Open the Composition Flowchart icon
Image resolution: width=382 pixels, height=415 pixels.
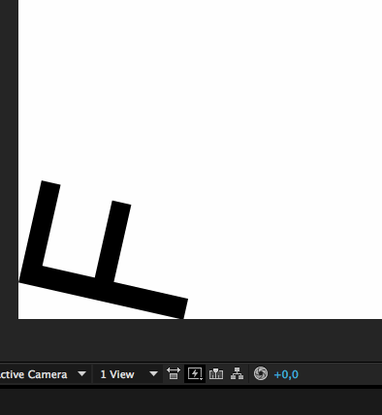(237, 373)
